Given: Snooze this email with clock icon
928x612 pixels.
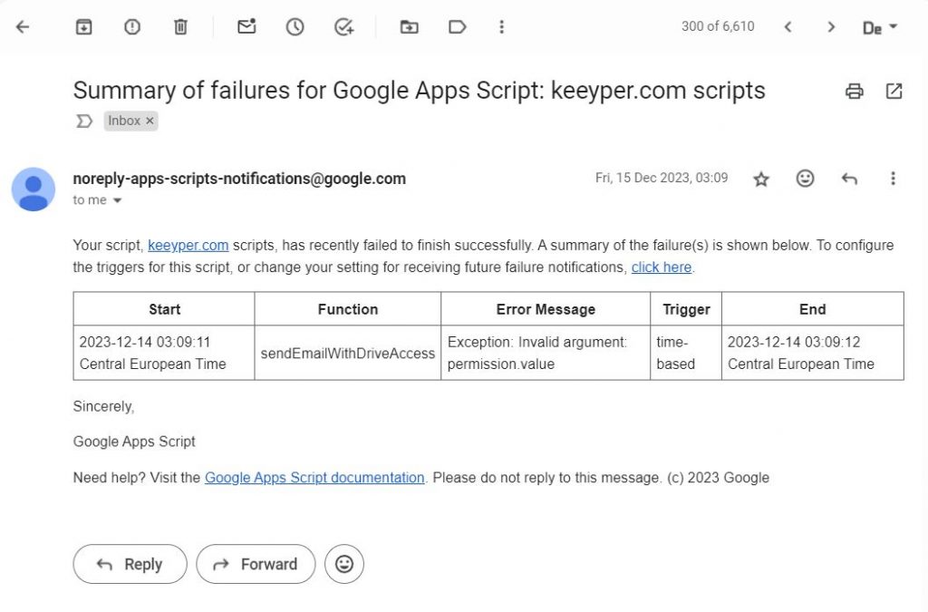Looking at the screenshot, I should (x=295, y=27).
